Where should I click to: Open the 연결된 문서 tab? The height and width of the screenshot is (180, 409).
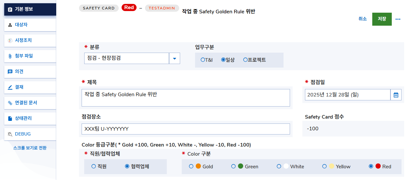(26, 103)
